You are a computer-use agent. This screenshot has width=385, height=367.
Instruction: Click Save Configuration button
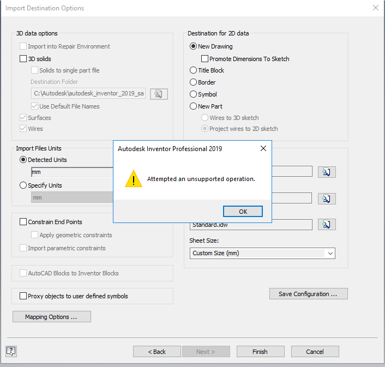[308, 294]
